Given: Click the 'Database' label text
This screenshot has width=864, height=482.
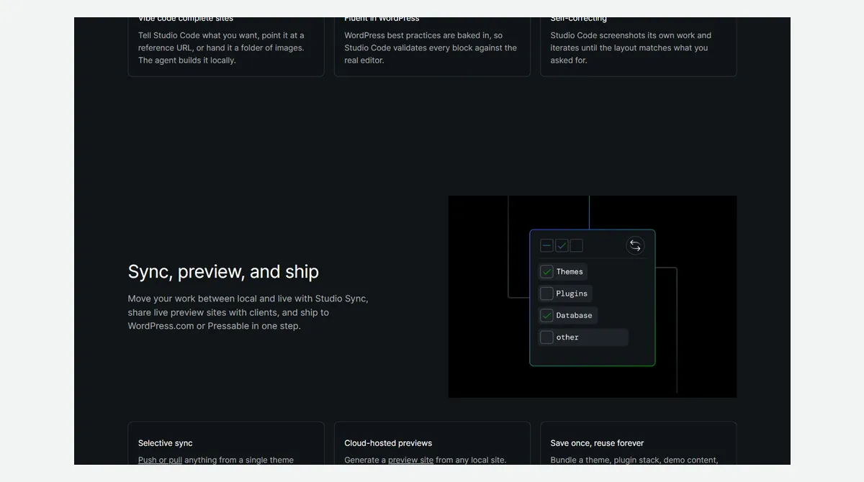Looking at the screenshot, I should coord(574,315).
